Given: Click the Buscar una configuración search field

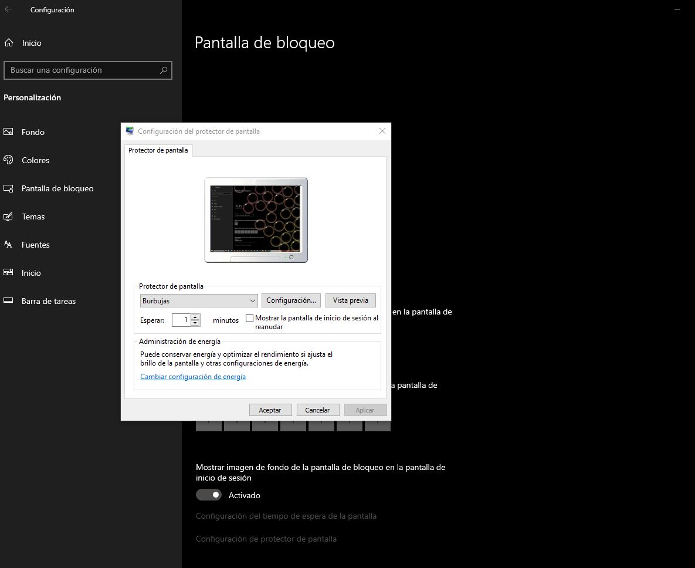Looking at the screenshot, I should point(82,70).
